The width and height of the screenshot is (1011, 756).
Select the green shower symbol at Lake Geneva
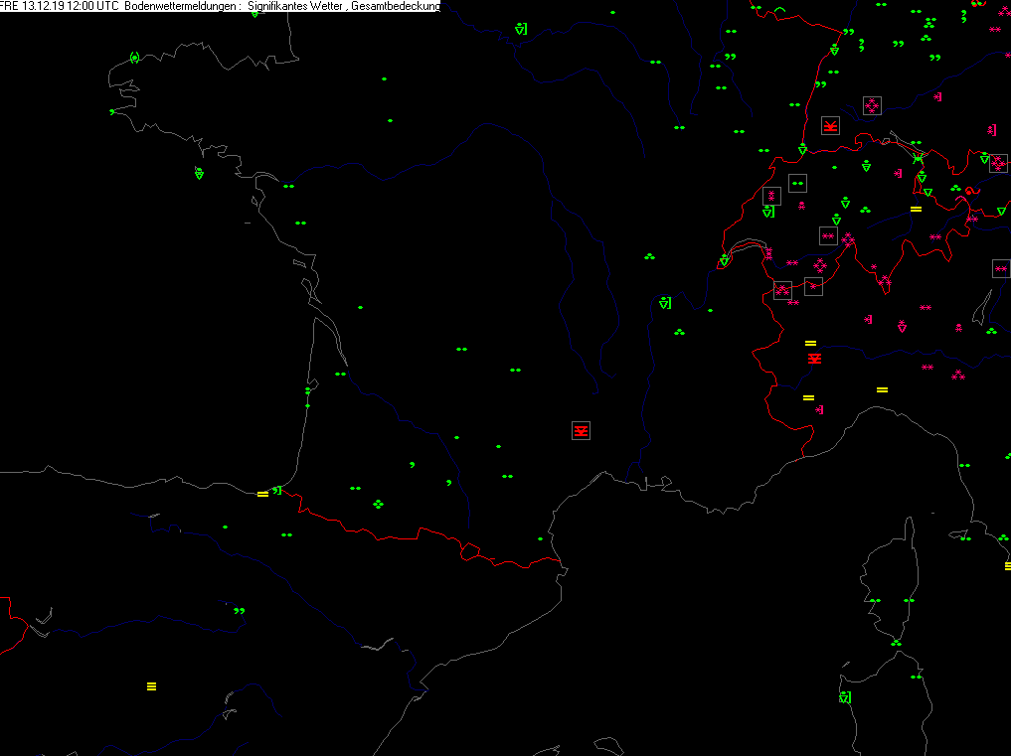[x=725, y=261]
